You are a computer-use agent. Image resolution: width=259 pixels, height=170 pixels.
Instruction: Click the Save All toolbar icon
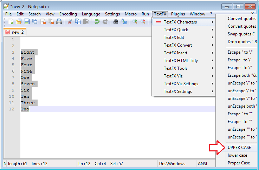[35, 22]
